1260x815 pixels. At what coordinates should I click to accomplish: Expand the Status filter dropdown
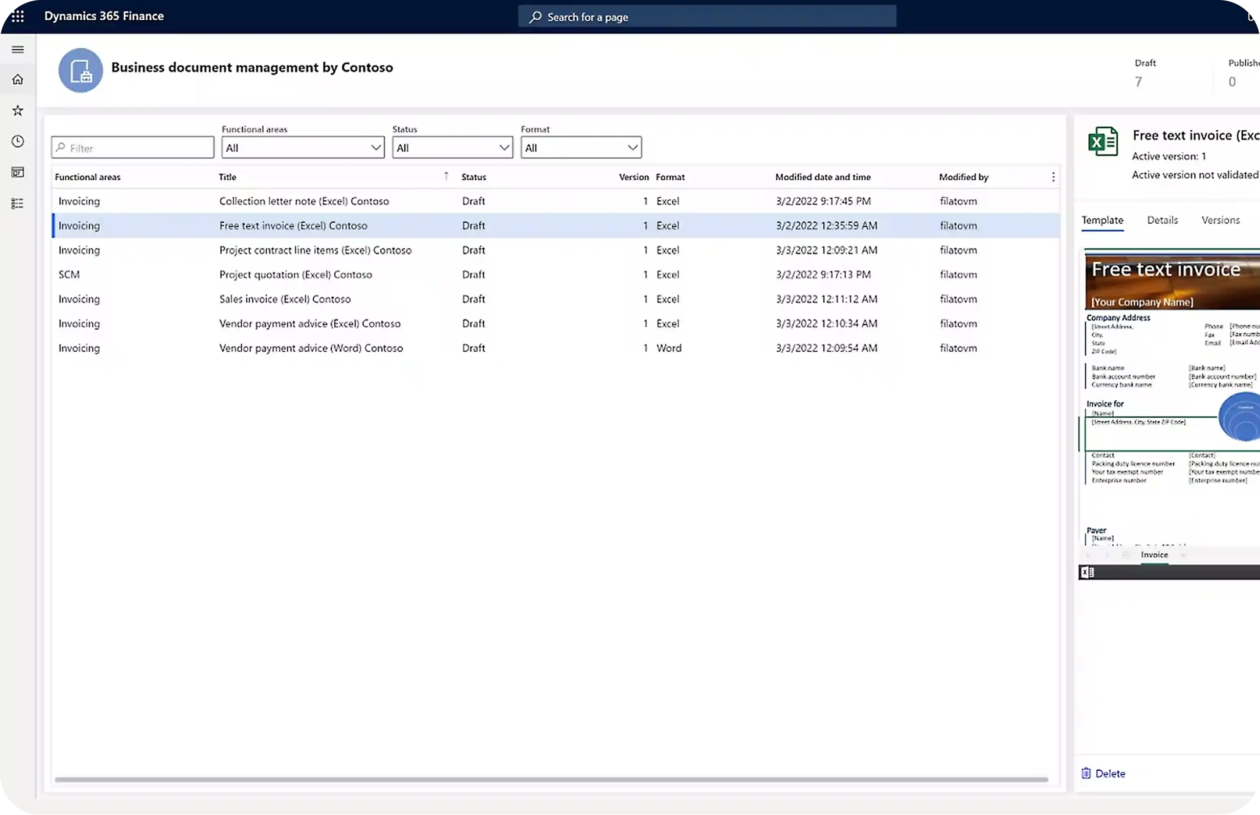point(452,148)
